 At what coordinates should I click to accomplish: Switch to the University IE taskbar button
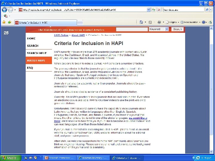tap(93, 158)
